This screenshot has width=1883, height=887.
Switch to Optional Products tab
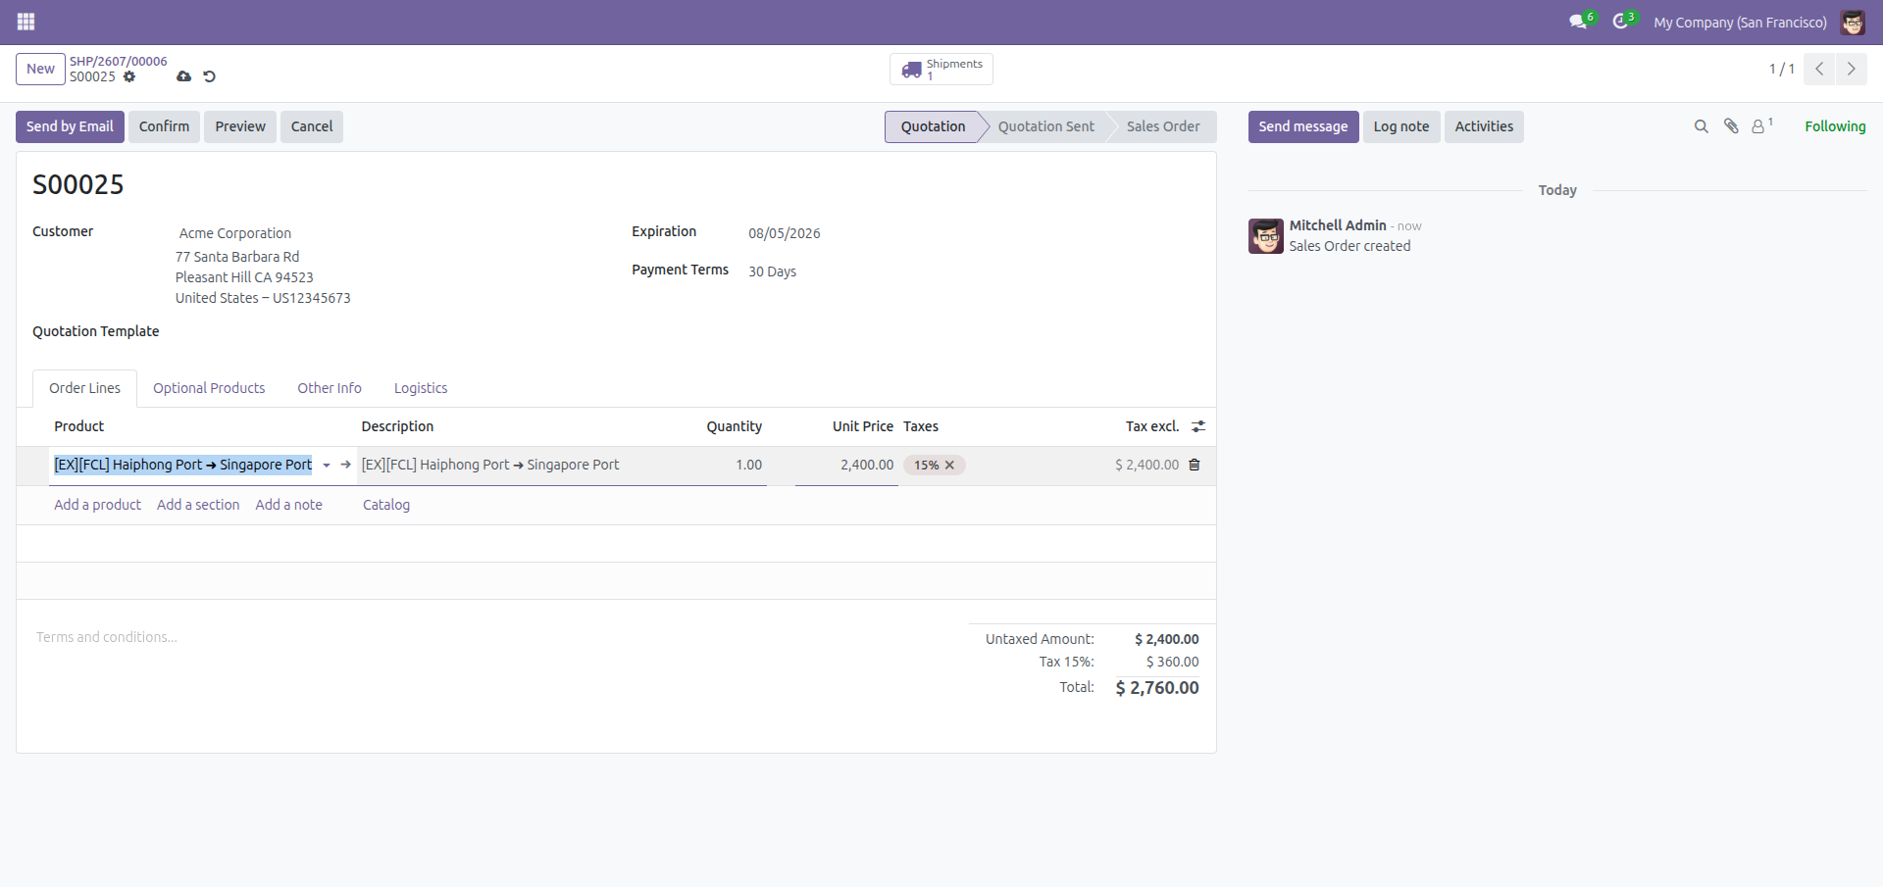point(209,388)
